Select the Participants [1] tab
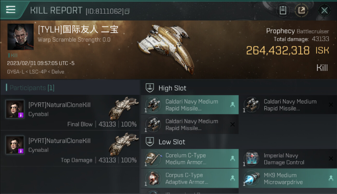The width and height of the screenshot is (337, 194). click(x=30, y=88)
